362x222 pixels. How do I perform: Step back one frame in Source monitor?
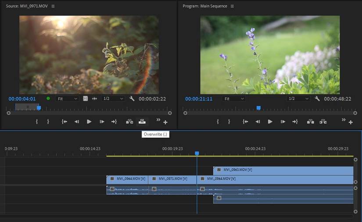(x=77, y=122)
